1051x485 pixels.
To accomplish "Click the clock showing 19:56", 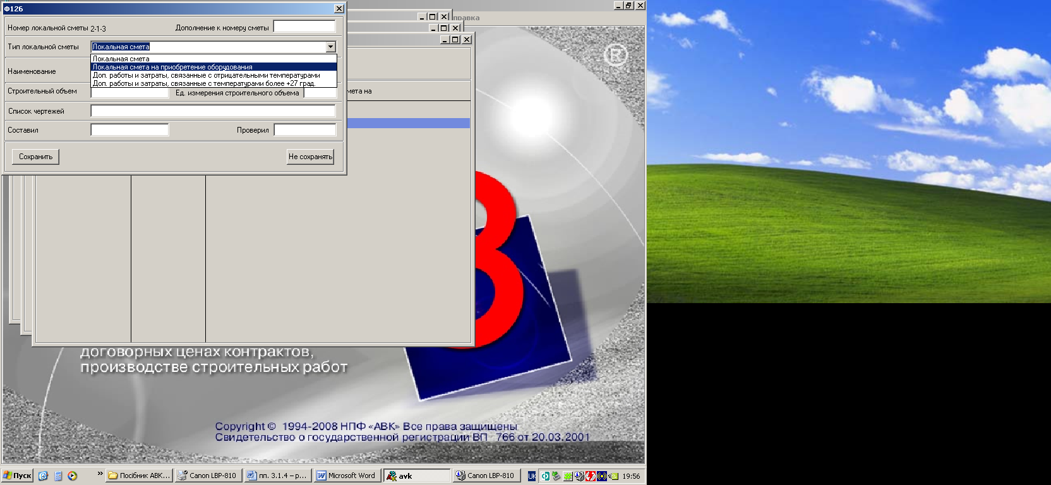I will point(631,476).
